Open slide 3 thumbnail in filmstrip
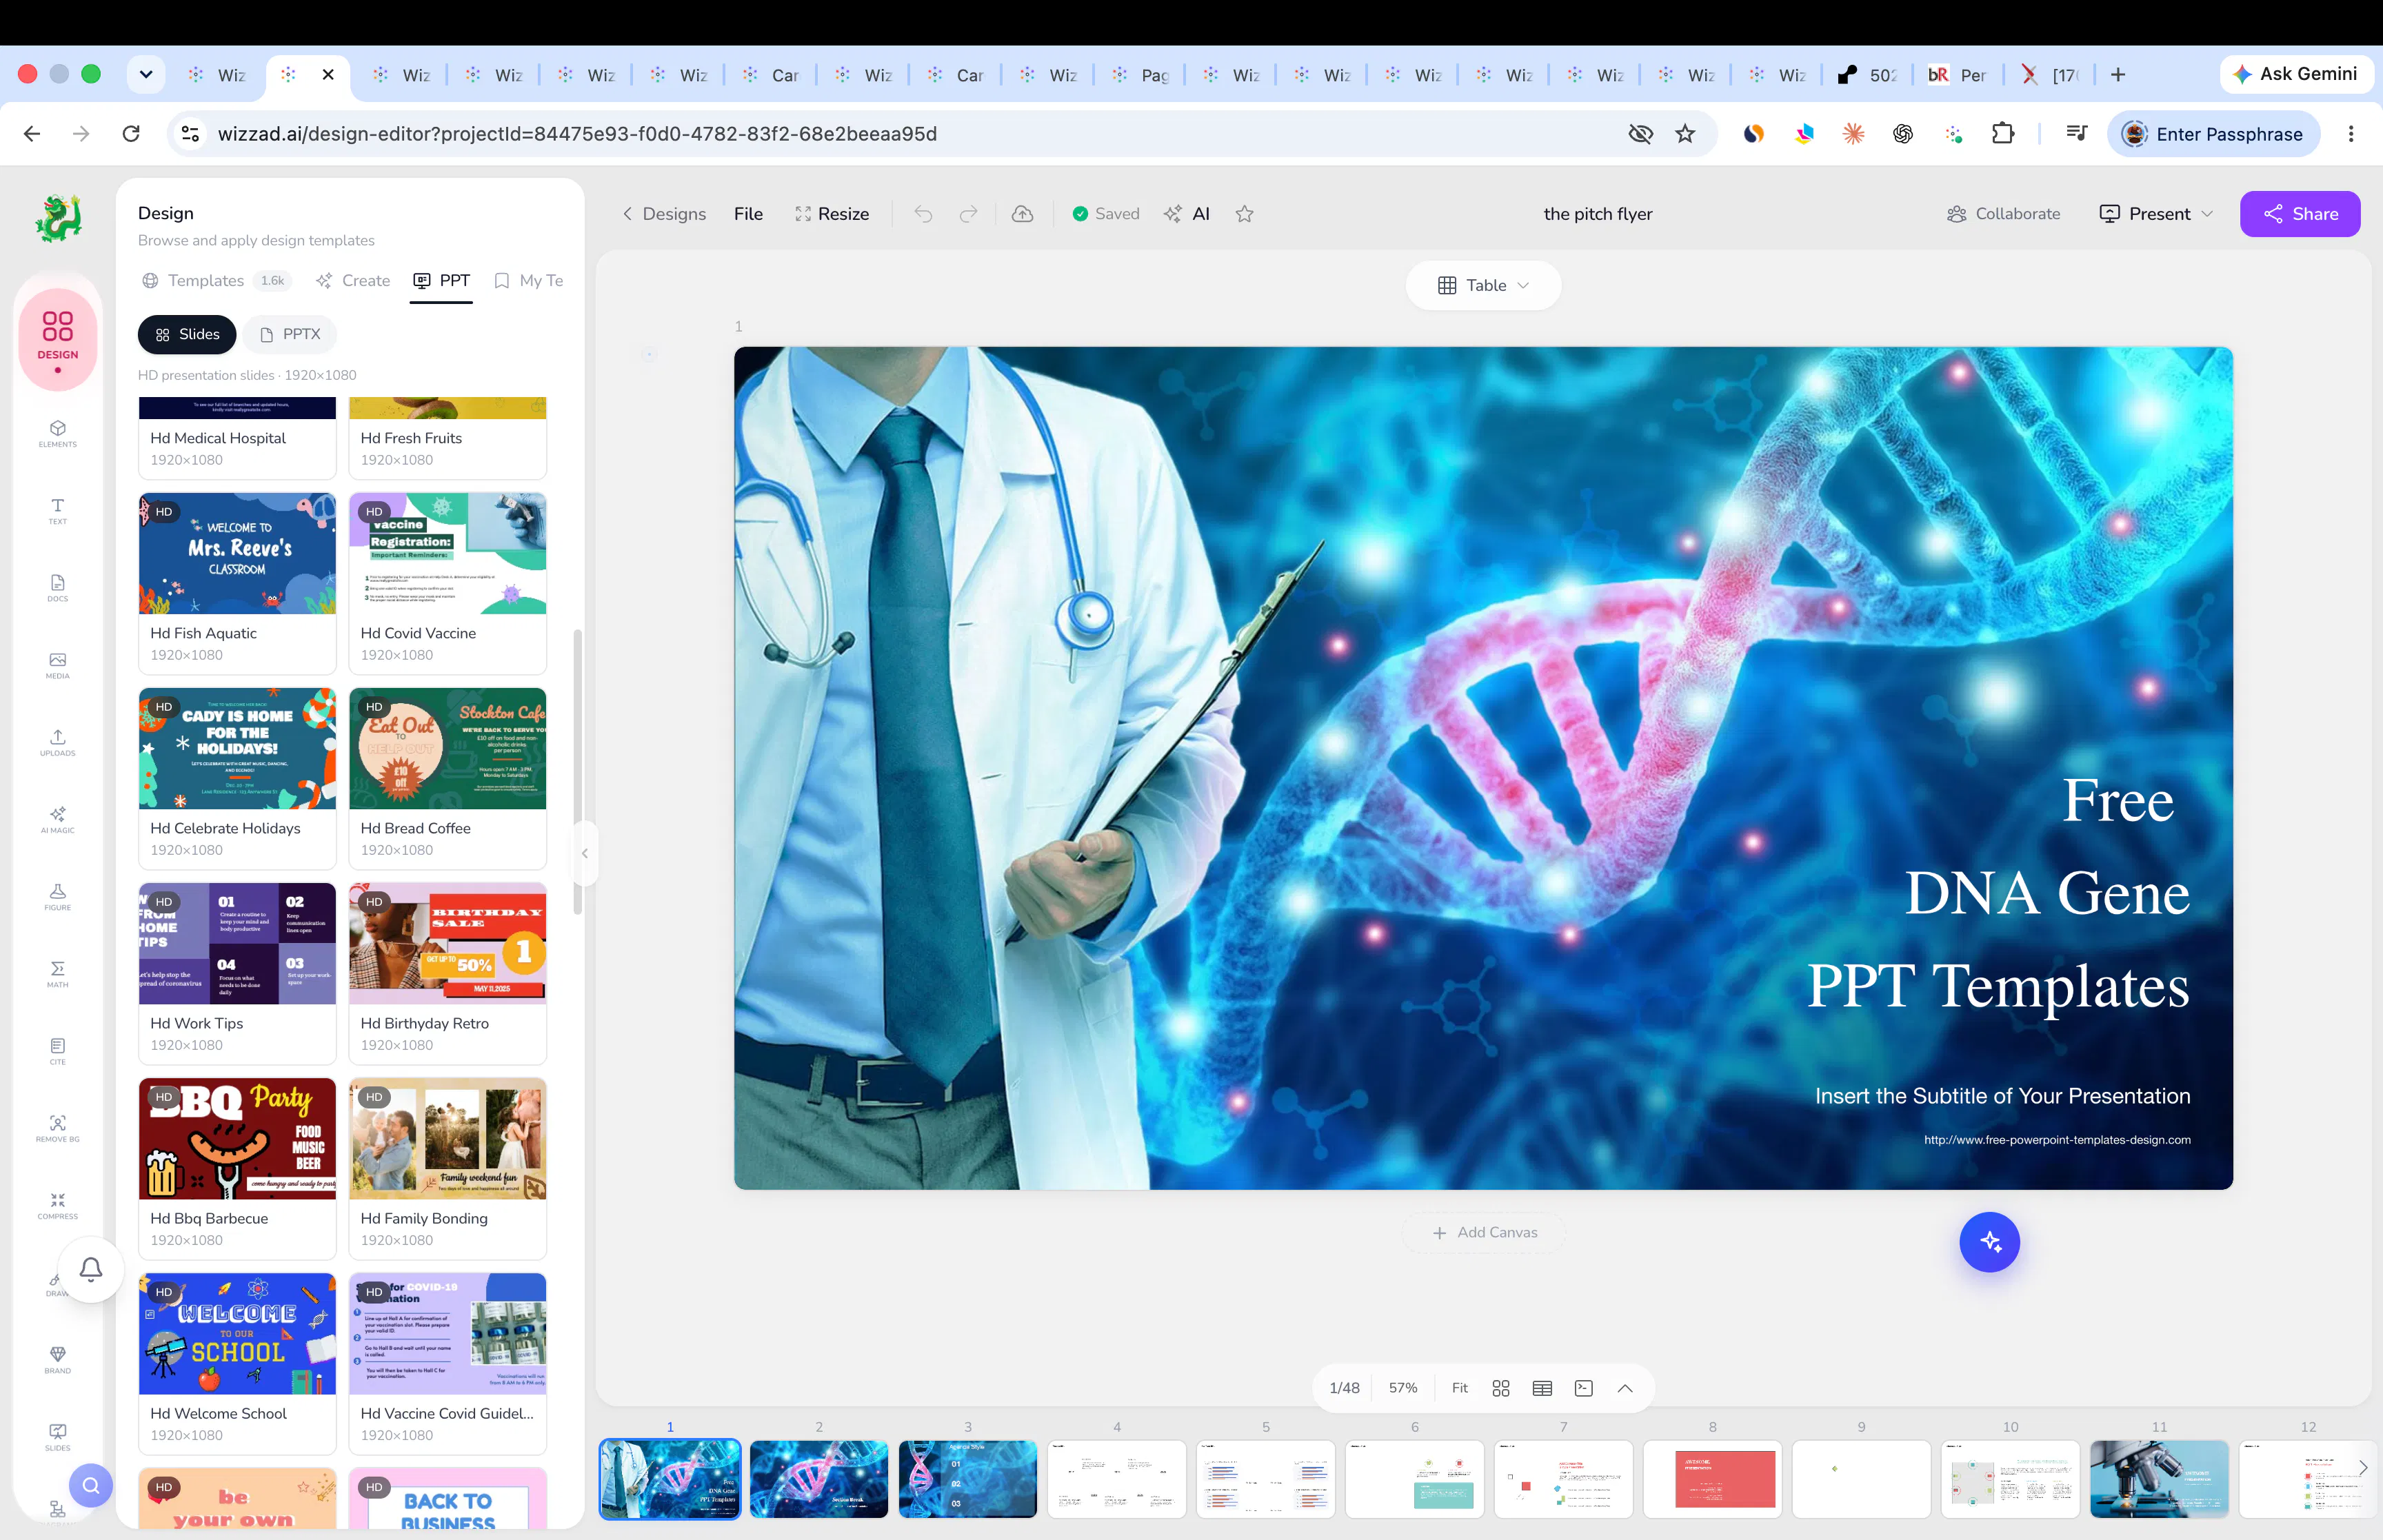This screenshot has height=1540, width=2383. [967, 1479]
